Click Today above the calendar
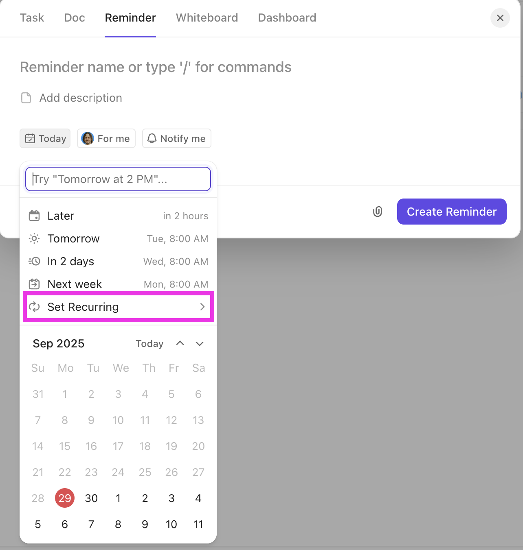Screen dimensions: 523x550 pos(149,343)
